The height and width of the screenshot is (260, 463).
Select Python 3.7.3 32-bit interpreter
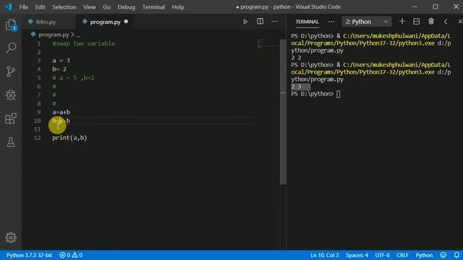point(29,255)
